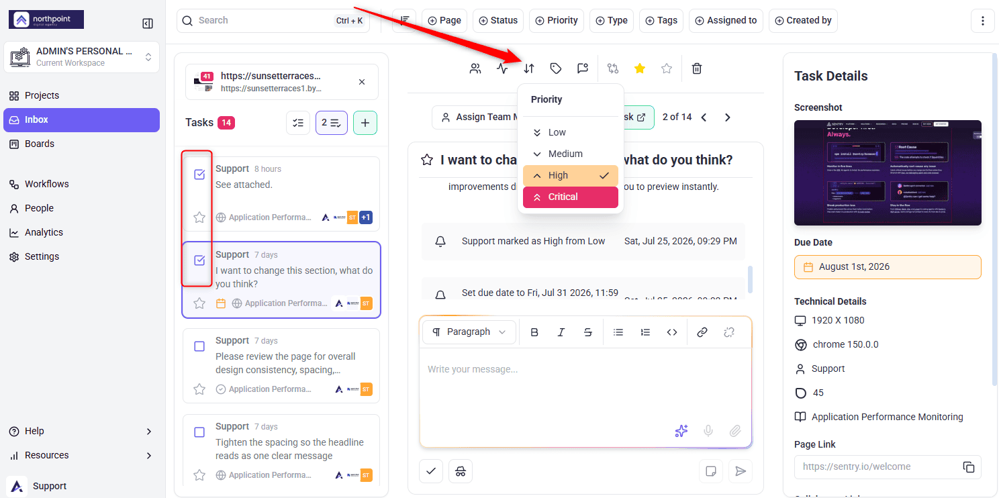The width and height of the screenshot is (999, 498).
Task: Open the three-dot more options menu
Action: pos(983,21)
